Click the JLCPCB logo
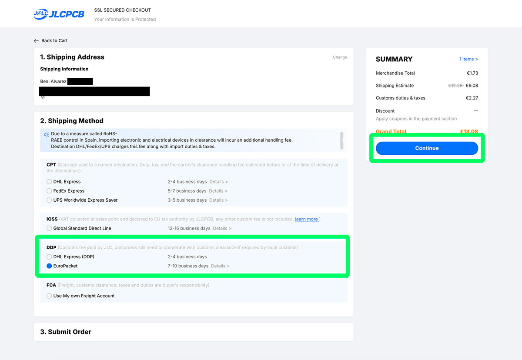 59,14
